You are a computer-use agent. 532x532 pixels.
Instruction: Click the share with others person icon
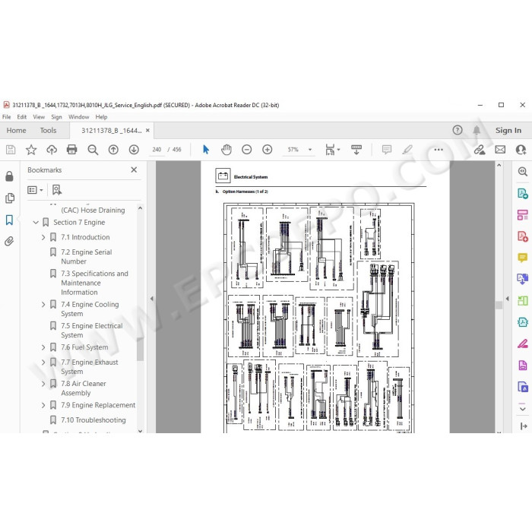521,150
